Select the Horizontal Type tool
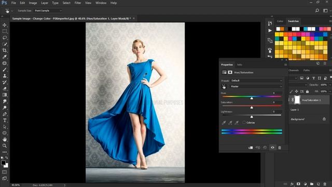Screen dimensions: 332x187 [5, 121]
